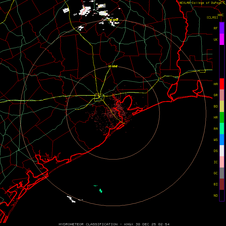226x226 pixels.
Task: Click the yellow highway loop around Houston
Action: pos(99,98)
